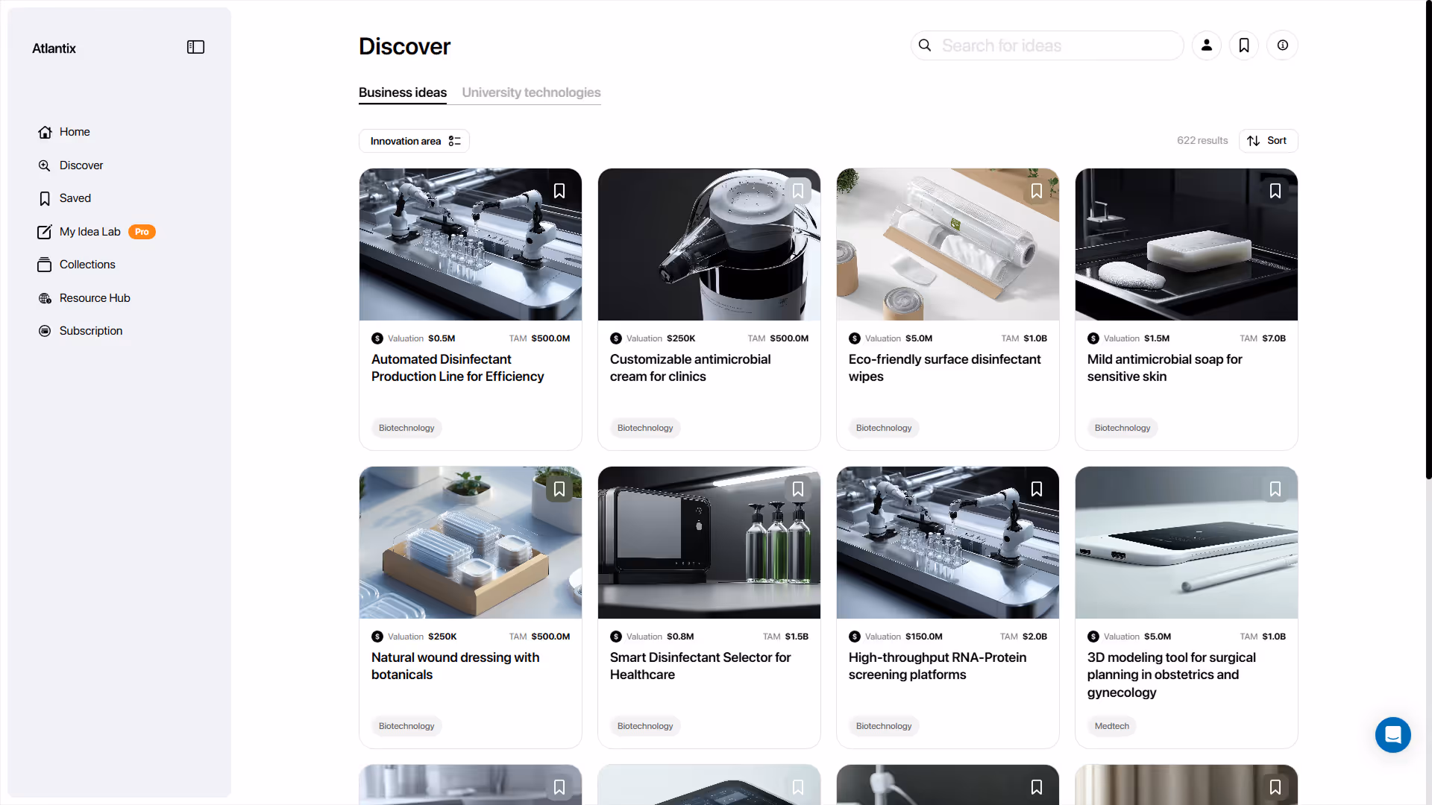Viewport: 1432px width, 805px height.
Task: Click the My Idea Lab pencil icon
Action: click(45, 232)
